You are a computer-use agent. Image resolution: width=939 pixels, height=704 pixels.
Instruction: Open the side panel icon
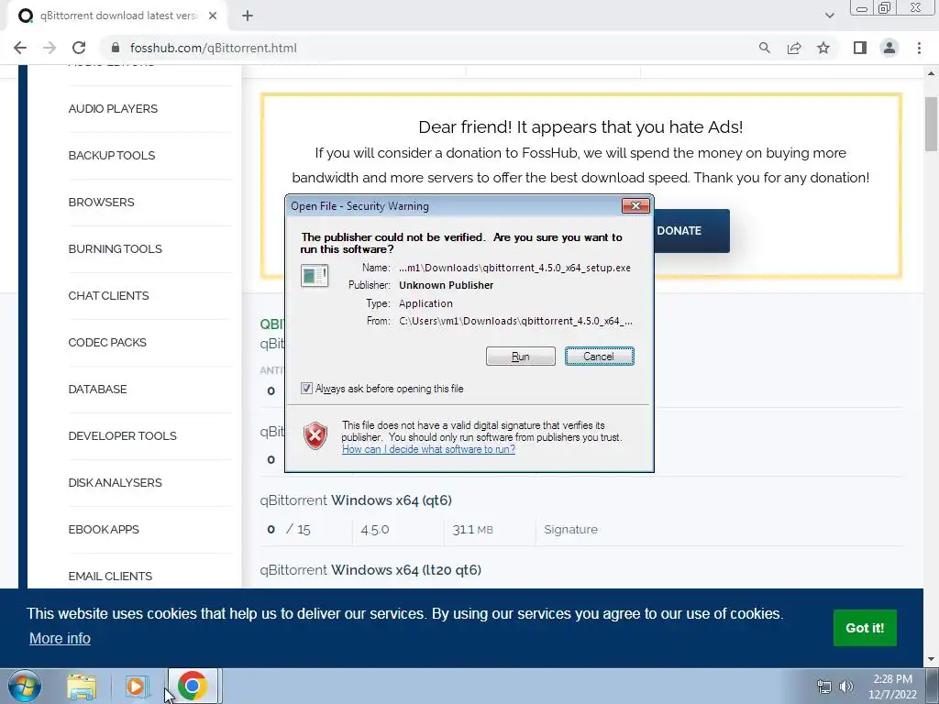[x=860, y=48]
